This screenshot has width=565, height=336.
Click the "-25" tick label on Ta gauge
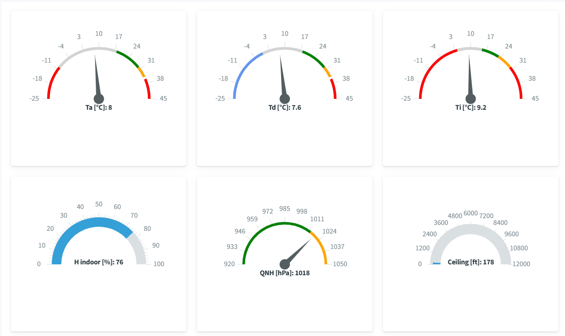pos(34,98)
